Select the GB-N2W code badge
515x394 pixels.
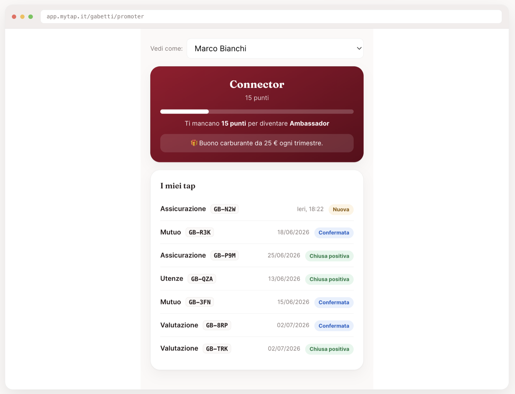pos(225,209)
